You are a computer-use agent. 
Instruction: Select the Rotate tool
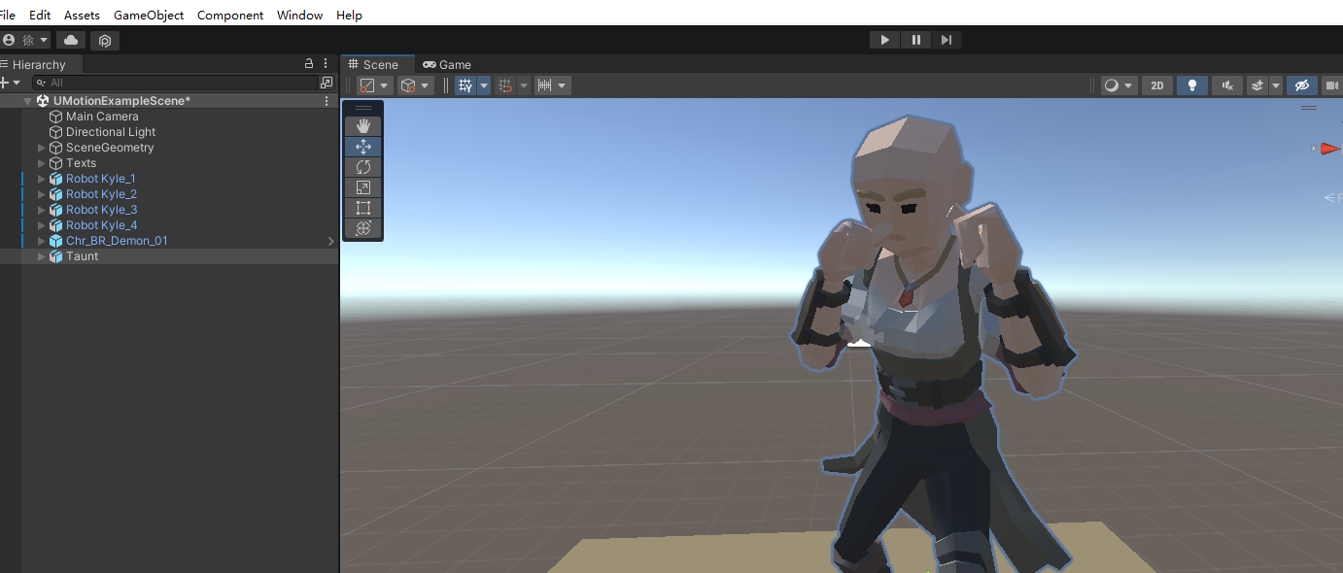coord(363,167)
